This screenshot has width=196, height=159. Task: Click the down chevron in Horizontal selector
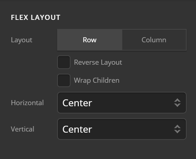click(177, 105)
